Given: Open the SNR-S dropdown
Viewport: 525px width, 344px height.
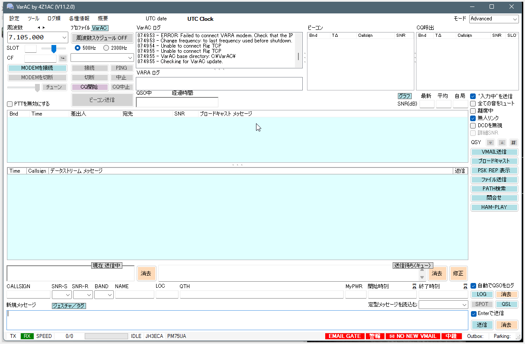Looking at the screenshot, I should pos(61,295).
